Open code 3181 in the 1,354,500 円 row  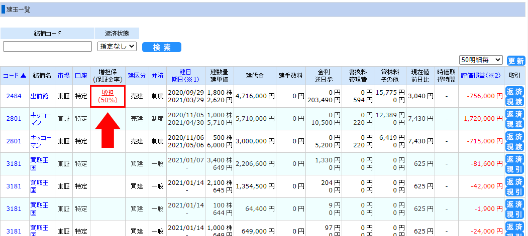coord(14,186)
